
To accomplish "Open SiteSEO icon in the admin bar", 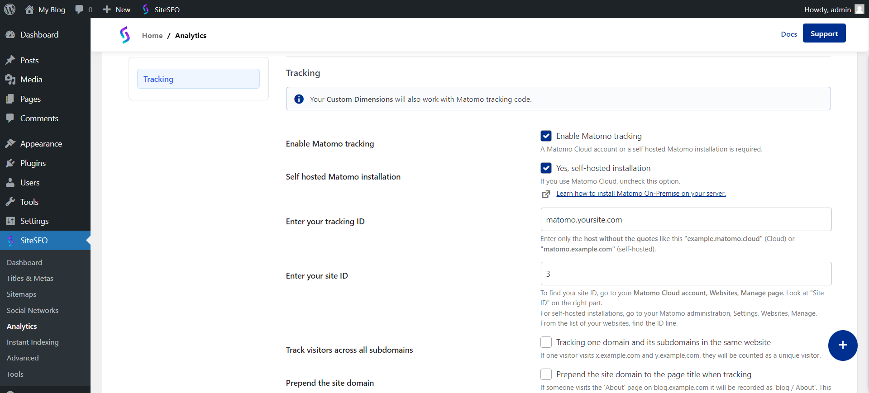I will [146, 9].
